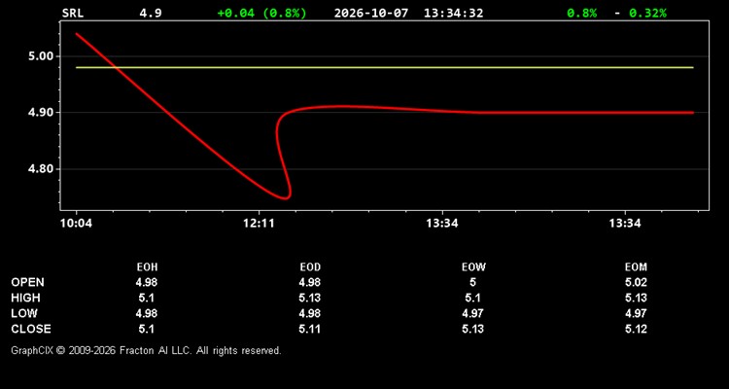Click the CLOSE row label
This screenshot has width=729, height=389.
click(31, 329)
